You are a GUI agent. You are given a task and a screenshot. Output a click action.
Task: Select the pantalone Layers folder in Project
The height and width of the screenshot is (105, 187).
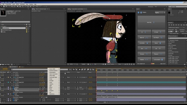click(x=7, y=30)
